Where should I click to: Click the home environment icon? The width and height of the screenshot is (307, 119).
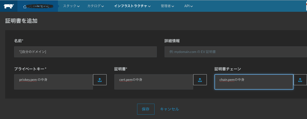[25, 6]
